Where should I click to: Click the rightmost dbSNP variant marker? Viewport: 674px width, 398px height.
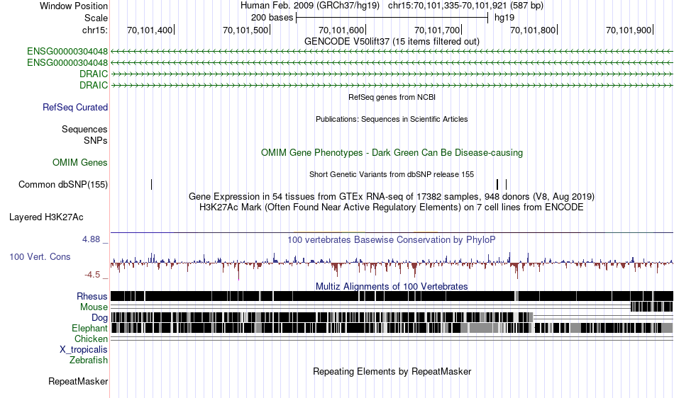pyautogui.click(x=507, y=184)
